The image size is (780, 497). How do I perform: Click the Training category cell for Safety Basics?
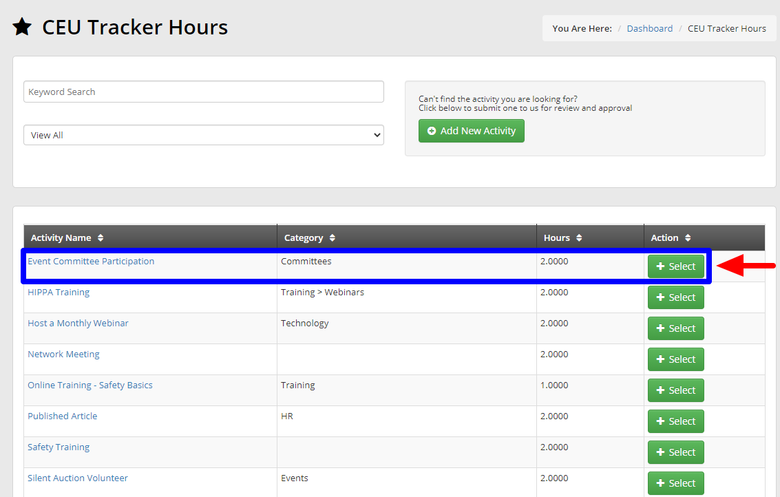(298, 385)
